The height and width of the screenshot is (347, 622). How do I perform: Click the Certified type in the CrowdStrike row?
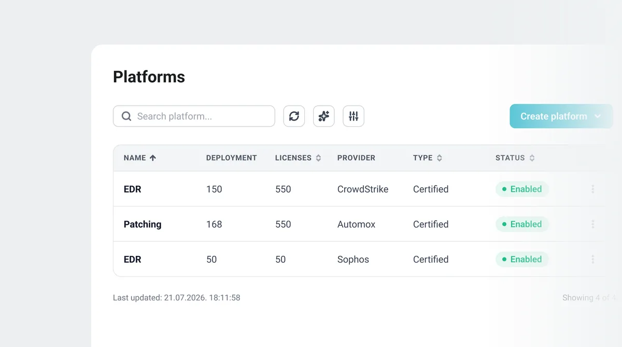pos(431,189)
